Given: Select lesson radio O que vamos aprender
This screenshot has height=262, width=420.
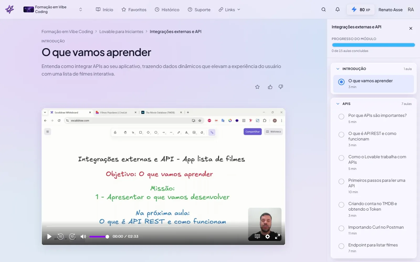Looking at the screenshot, I should click(x=341, y=82).
